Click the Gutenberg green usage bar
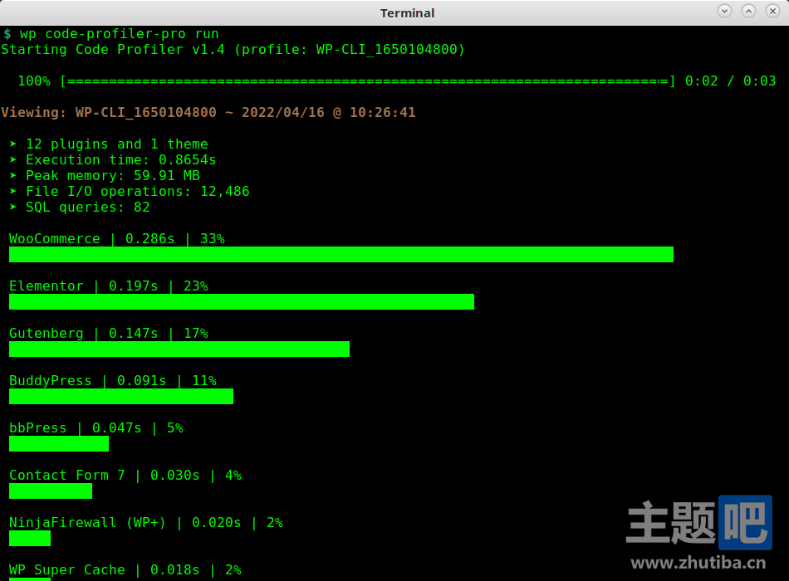The height and width of the screenshot is (581, 789). (179, 349)
